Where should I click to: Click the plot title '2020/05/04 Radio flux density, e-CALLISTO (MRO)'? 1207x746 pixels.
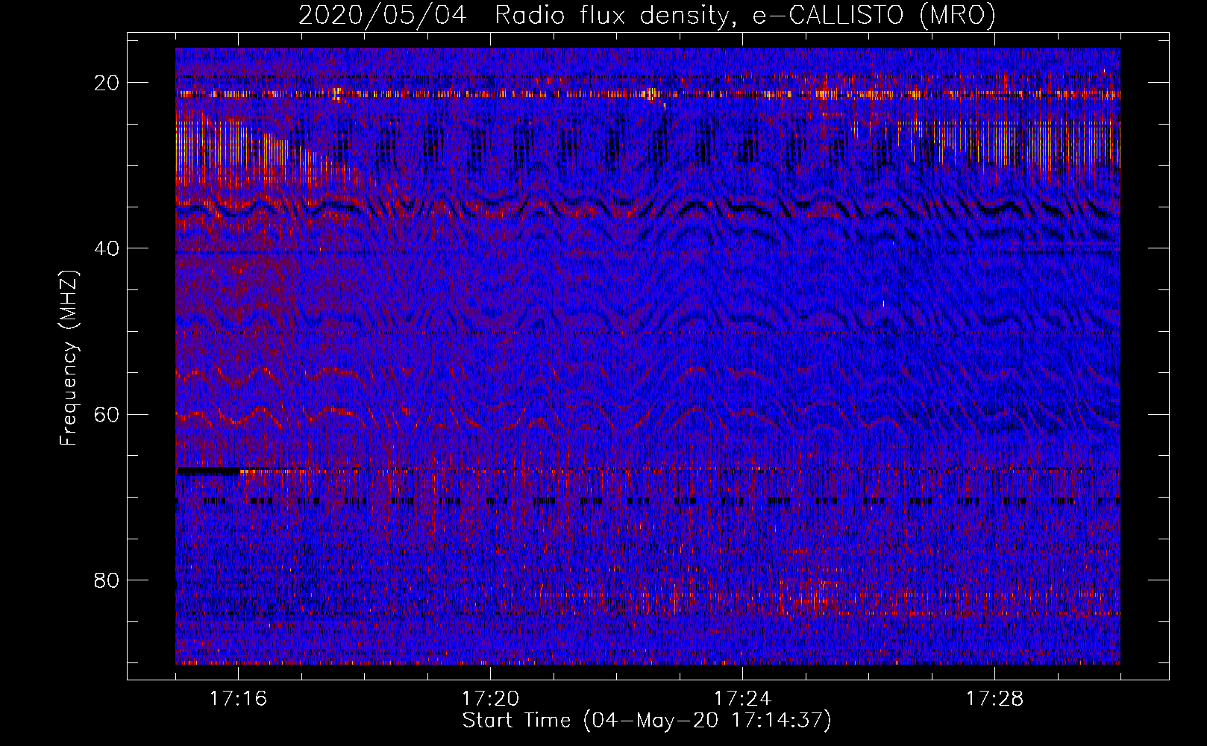(x=647, y=15)
